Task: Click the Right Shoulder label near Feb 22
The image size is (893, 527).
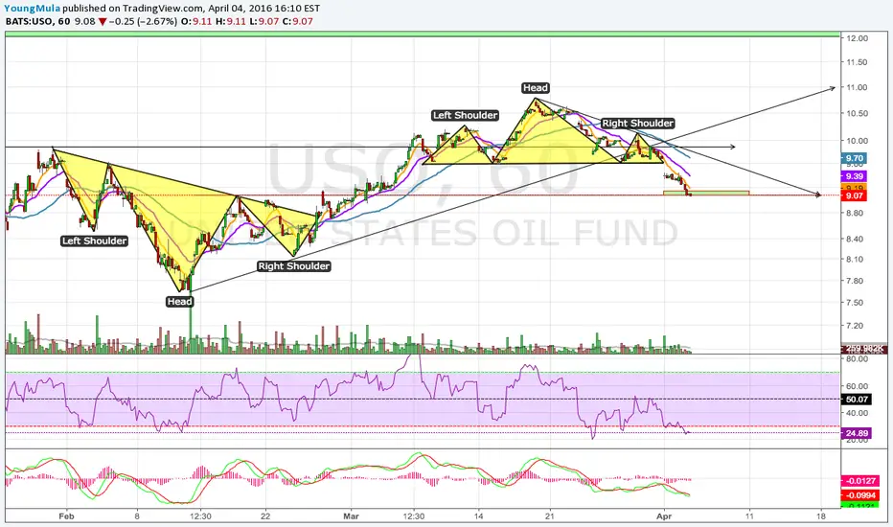Action: pos(294,266)
